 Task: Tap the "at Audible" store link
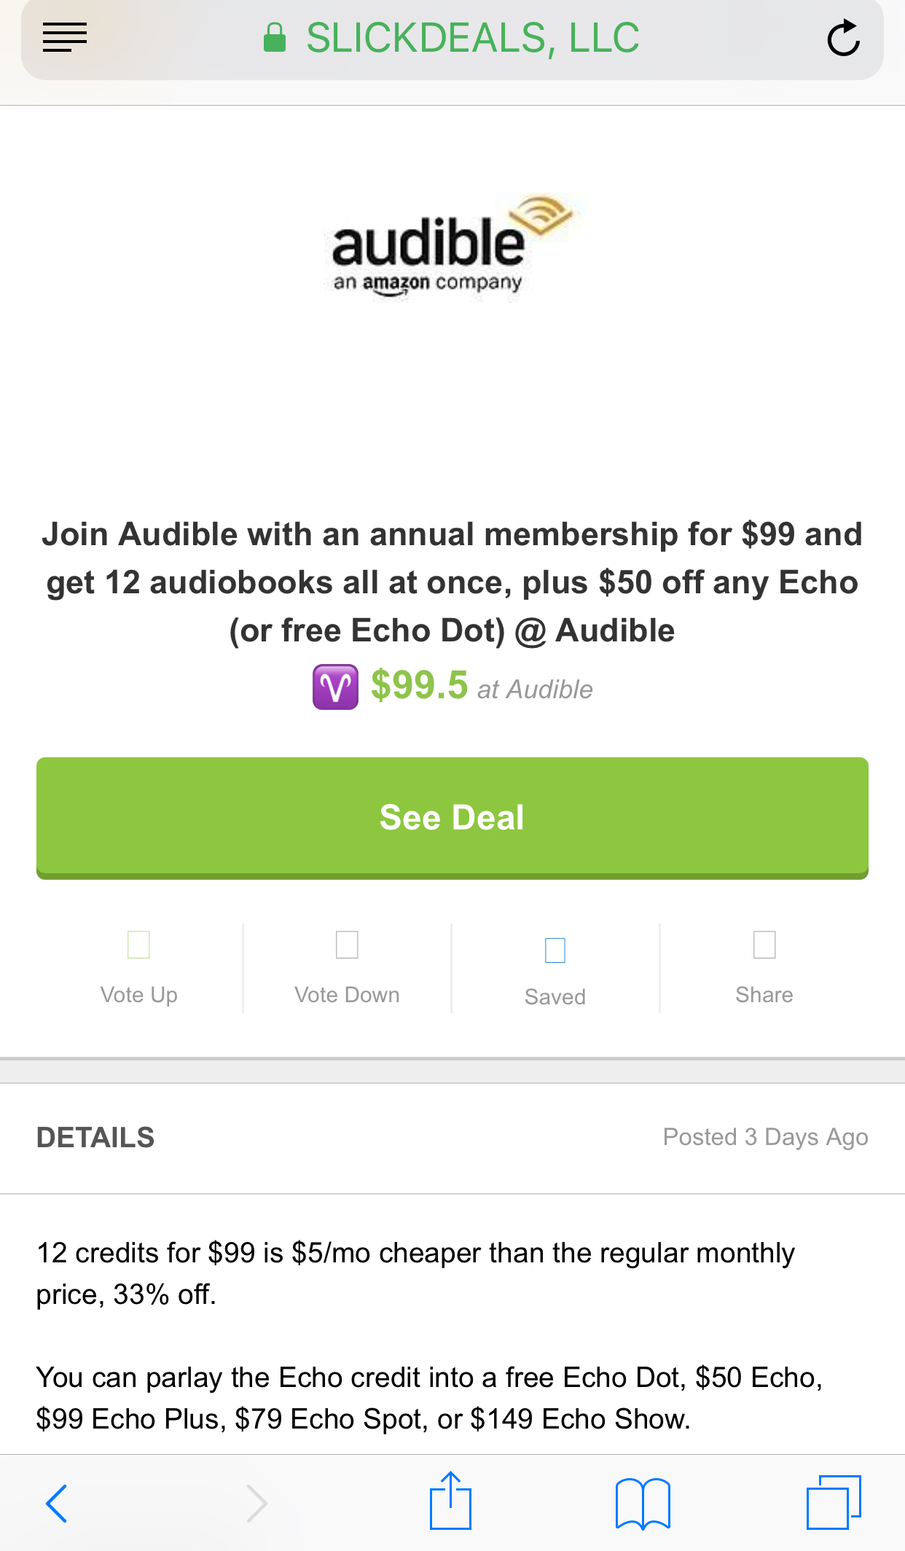(535, 689)
